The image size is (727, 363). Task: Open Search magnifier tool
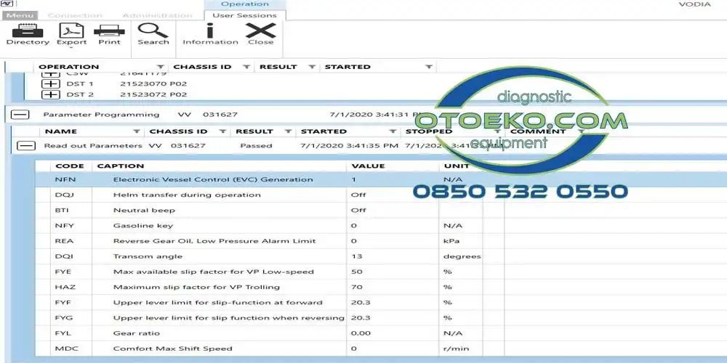pyautogui.click(x=153, y=34)
